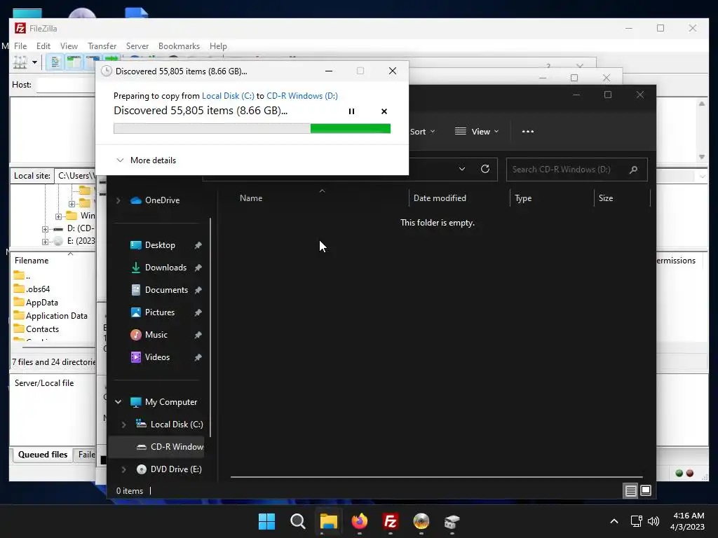This screenshot has width=718, height=538.
Task: Expand OneDrive in navigation pane
Action: click(x=118, y=200)
